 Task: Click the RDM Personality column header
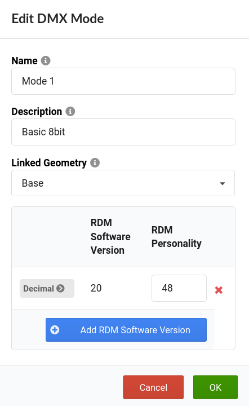click(176, 237)
